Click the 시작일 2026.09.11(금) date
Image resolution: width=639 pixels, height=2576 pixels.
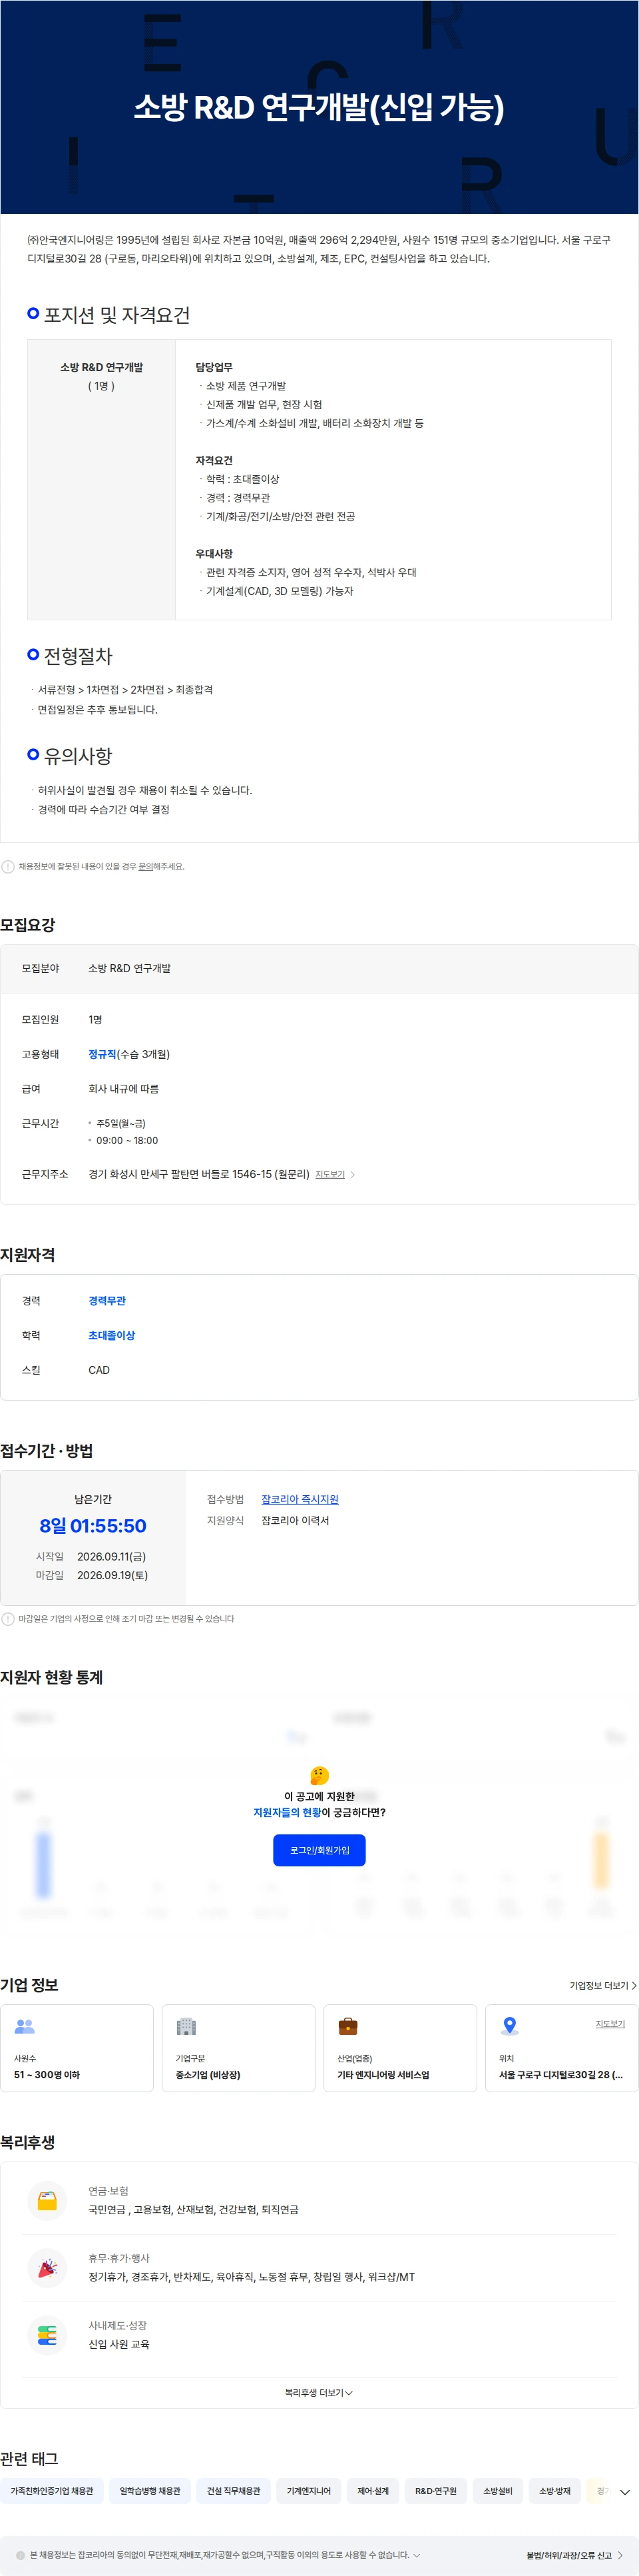(112, 1556)
